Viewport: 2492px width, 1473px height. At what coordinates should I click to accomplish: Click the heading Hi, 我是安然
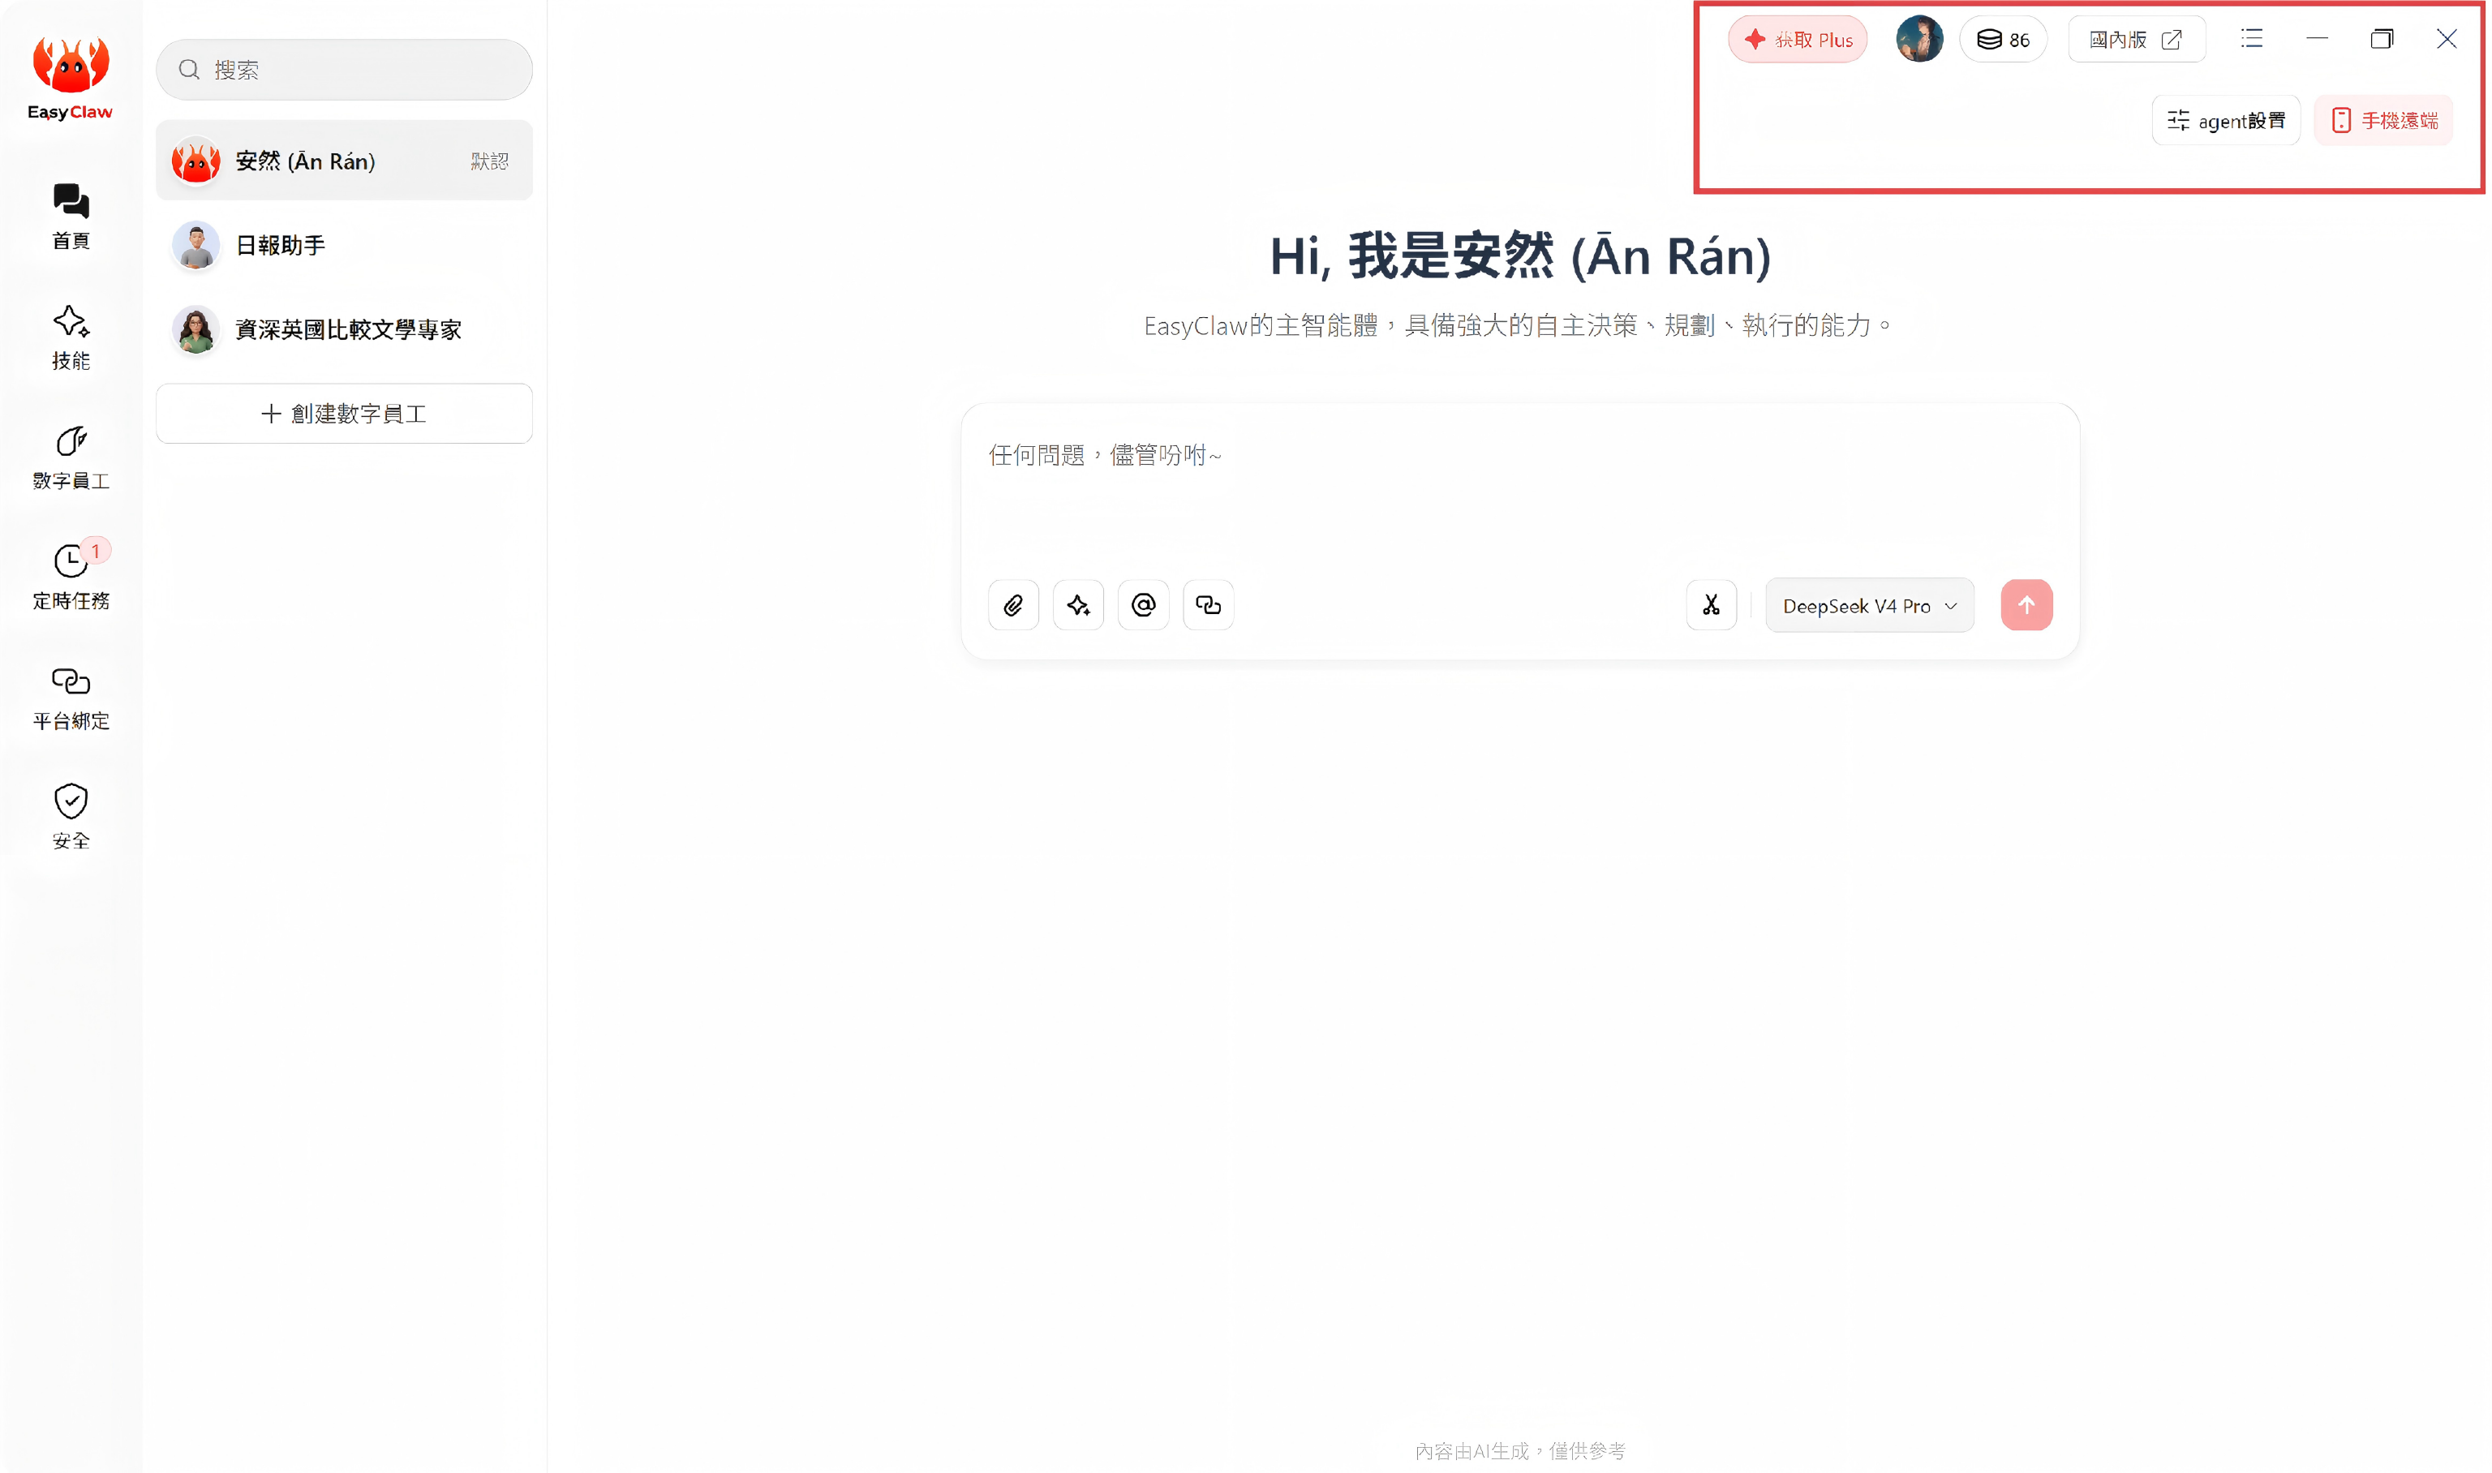coord(1519,256)
